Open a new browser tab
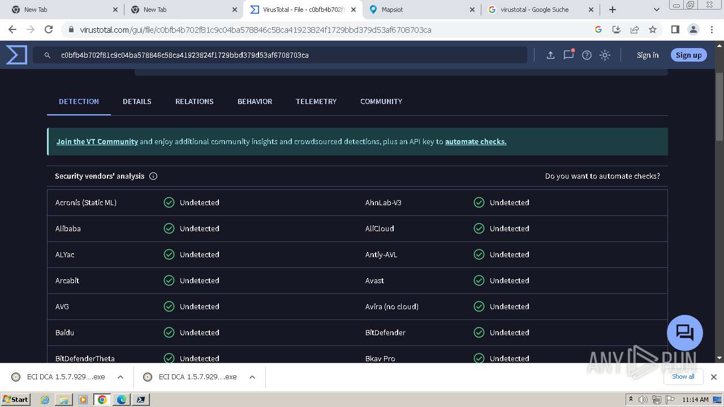724x407 pixels. click(x=613, y=10)
